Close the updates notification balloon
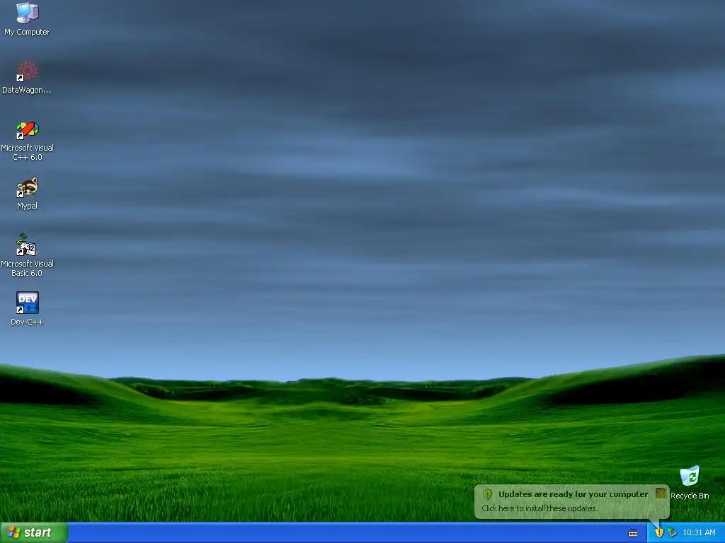Screen dimensions: 725x543 point(661,493)
